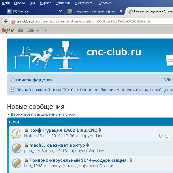Image resolution: width=173 pixels, height=173 pixels.
Task: Open author Leo_1943 profile link
Action: pyautogui.click(x=33, y=166)
